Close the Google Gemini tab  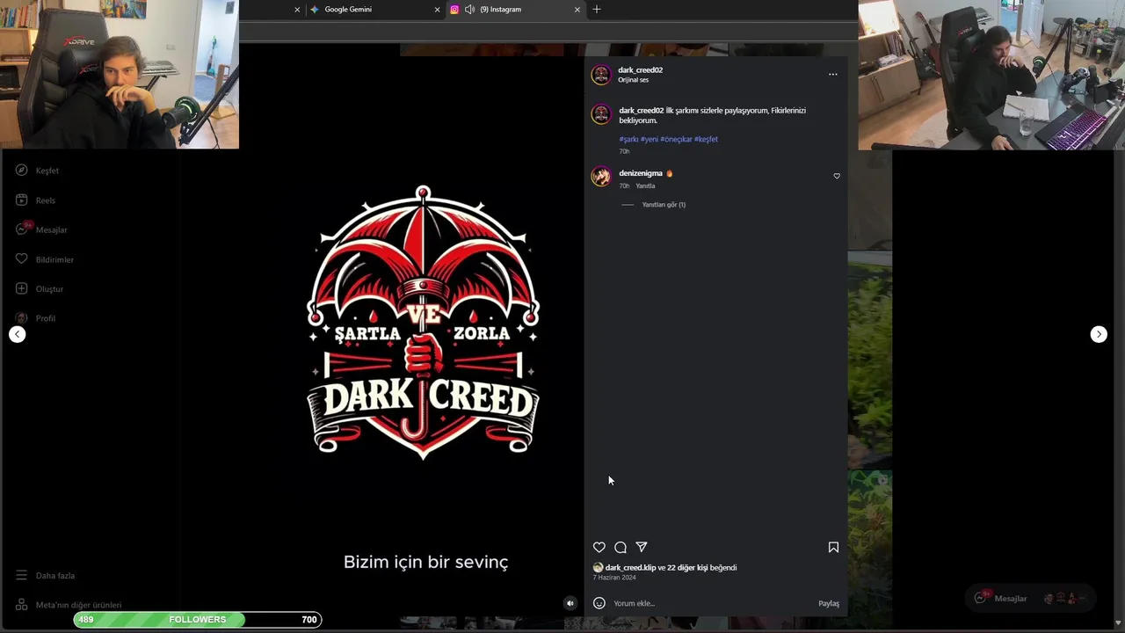437,10
